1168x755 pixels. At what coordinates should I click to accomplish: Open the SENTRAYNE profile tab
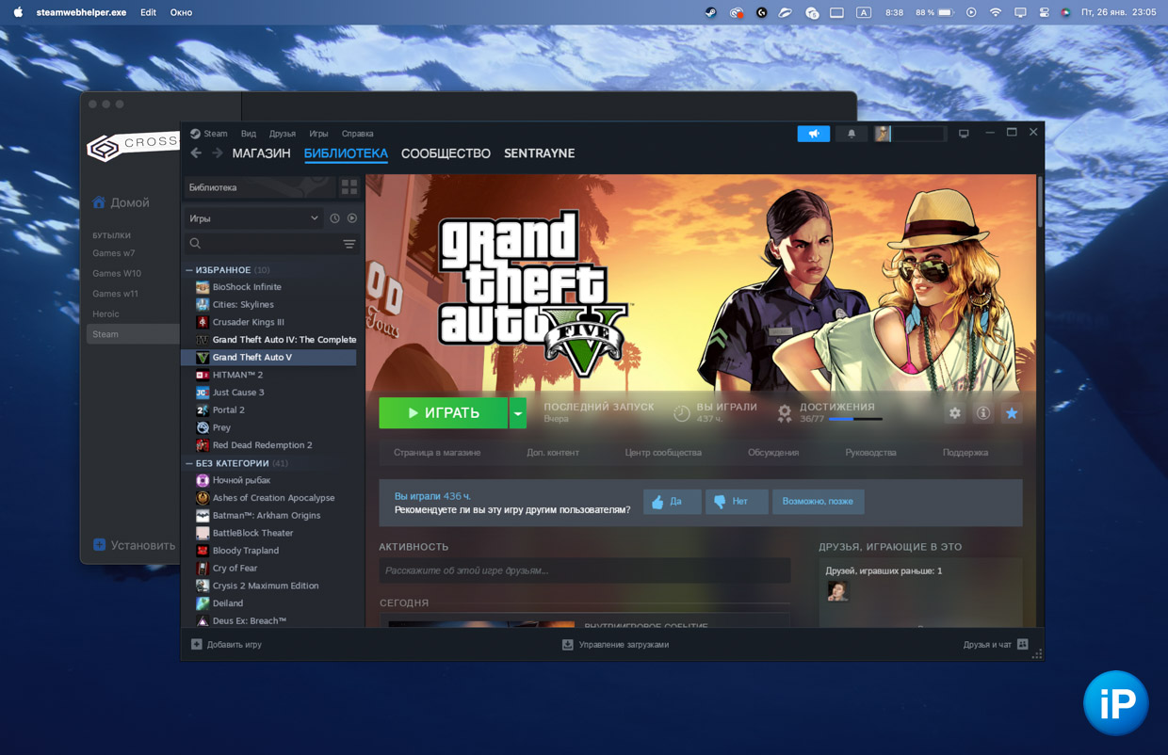[x=539, y=153]
